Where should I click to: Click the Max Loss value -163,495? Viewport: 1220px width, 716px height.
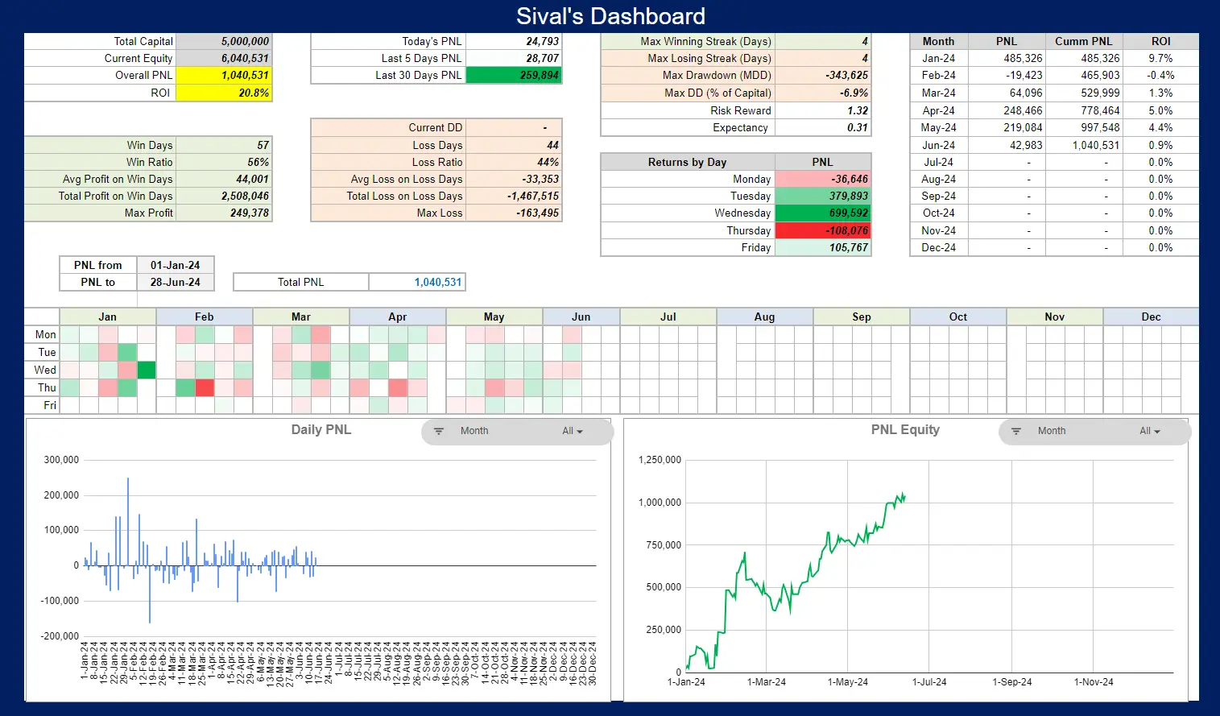click(x=513, y=213)
